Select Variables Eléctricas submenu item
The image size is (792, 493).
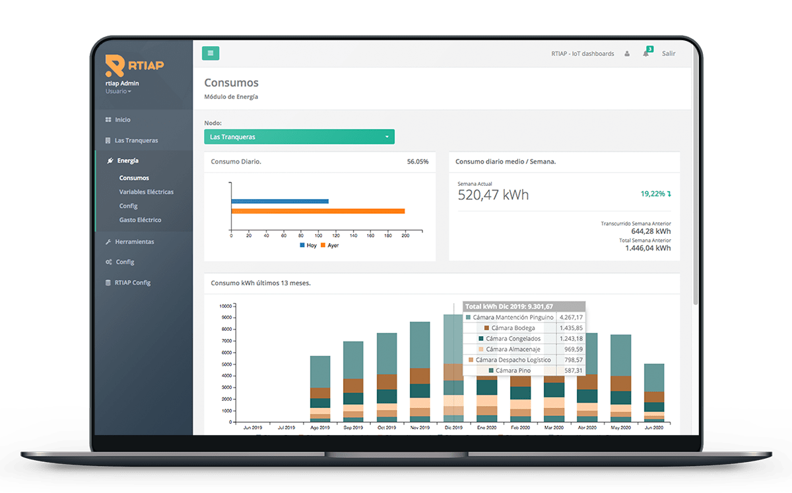147,192
